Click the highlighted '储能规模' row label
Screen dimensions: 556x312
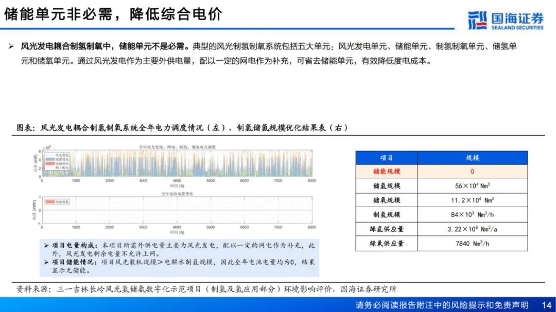(x=386, y=172)
